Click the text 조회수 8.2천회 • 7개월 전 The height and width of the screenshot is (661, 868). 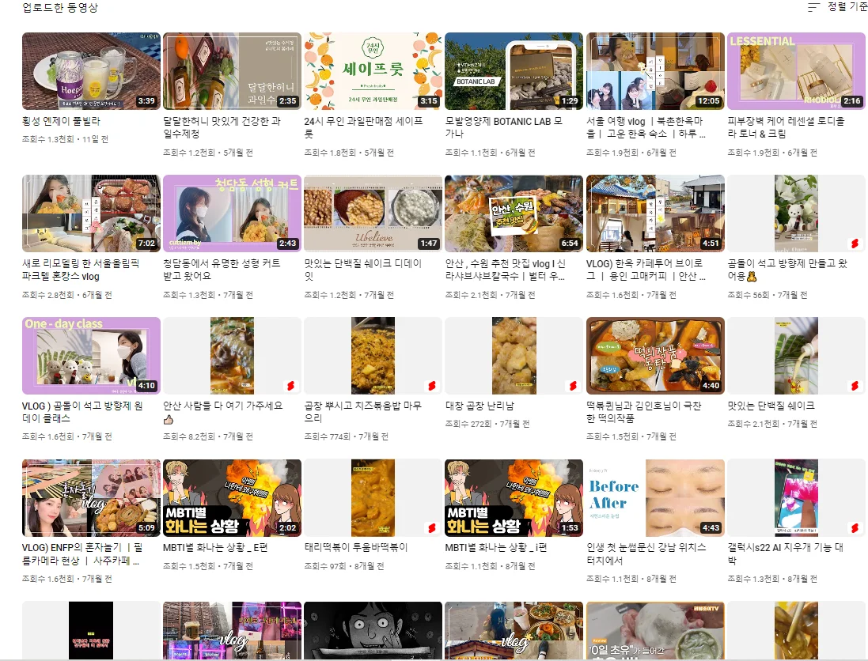point(208,436)
